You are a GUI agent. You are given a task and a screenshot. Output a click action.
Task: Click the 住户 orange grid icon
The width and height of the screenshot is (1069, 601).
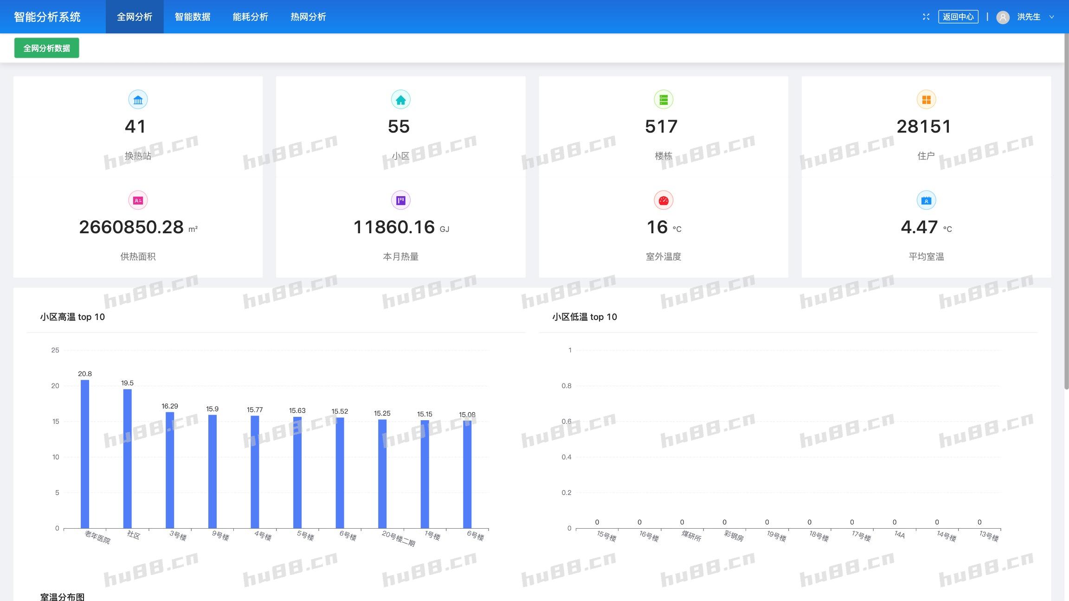pos(926,100)
